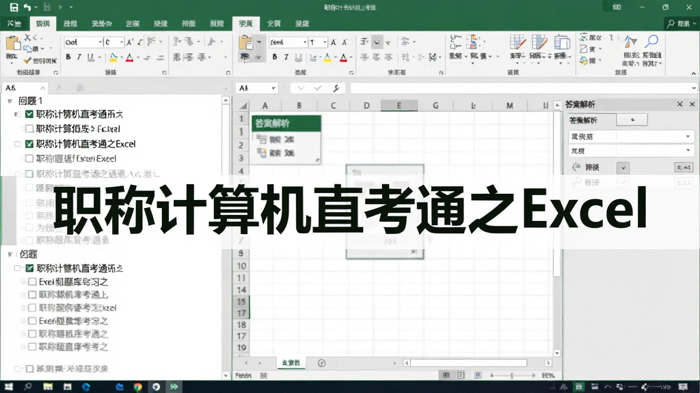The height and width of the screenshot is (393, 700).
Task: Switch to Page Break Preview in the status bar
Action: (478, 375)
